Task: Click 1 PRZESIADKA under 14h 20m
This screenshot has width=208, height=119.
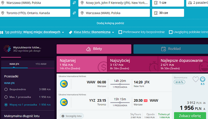Action: click(120, 87)
